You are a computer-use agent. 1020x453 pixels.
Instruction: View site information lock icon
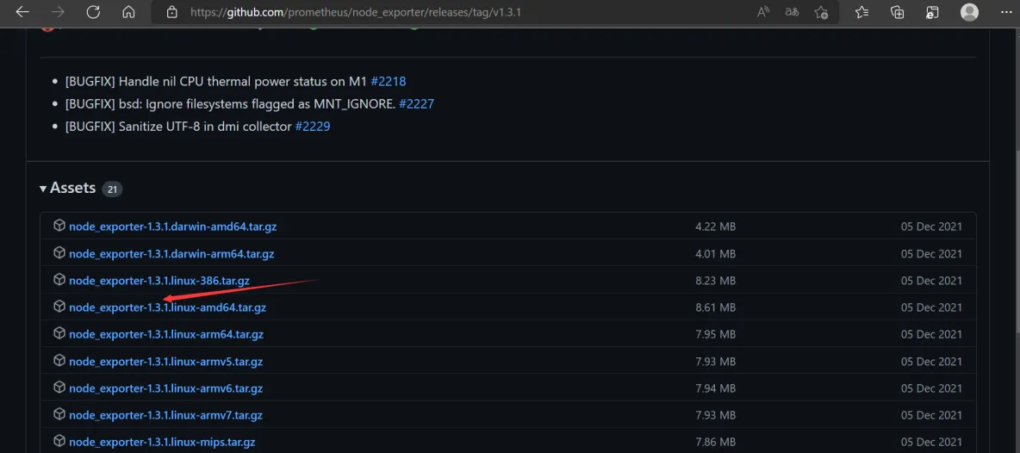pos(171,12)
